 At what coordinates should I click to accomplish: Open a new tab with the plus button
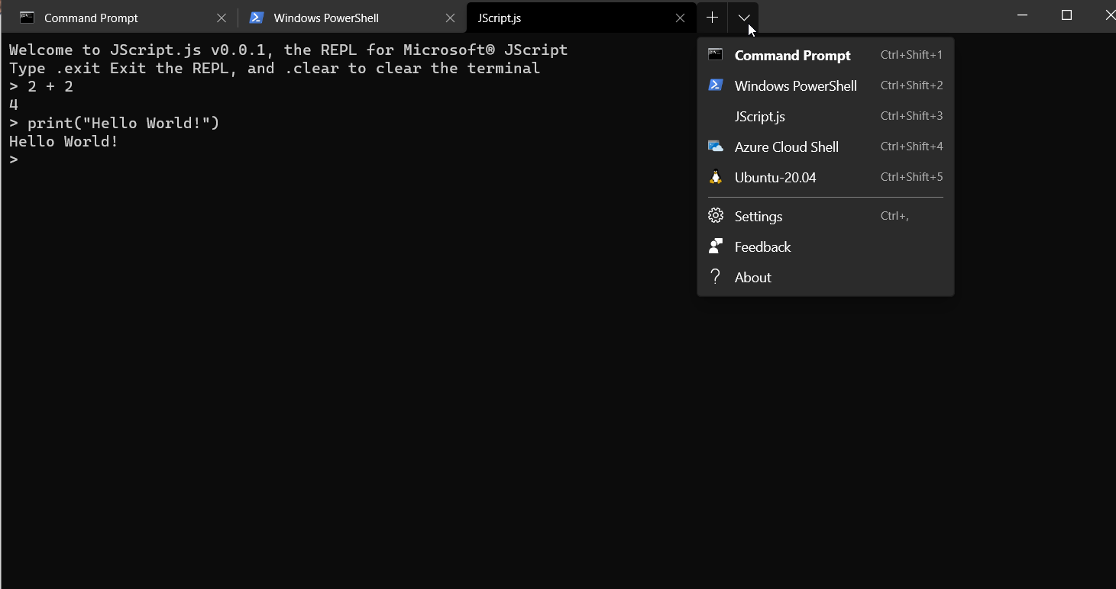pos(711,17)
